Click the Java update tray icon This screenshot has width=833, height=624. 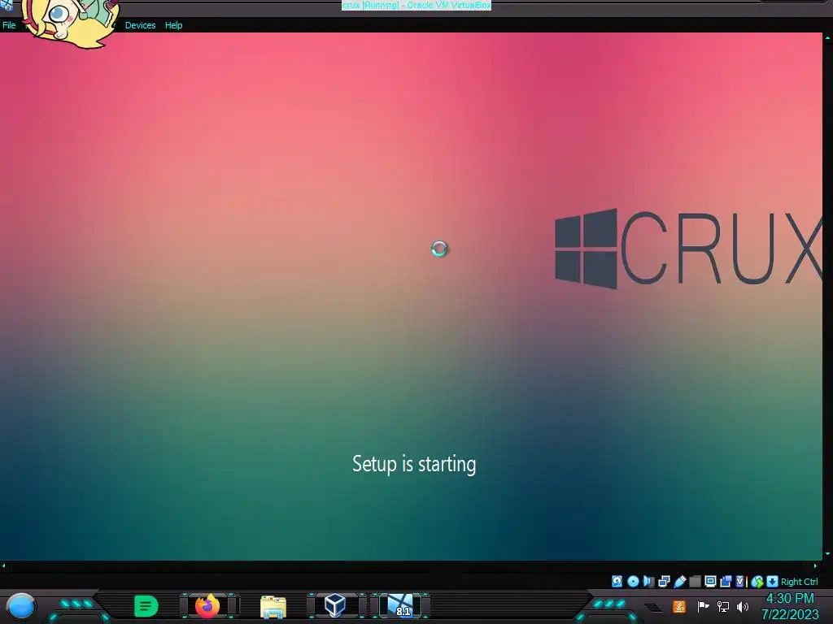point(679,606)
